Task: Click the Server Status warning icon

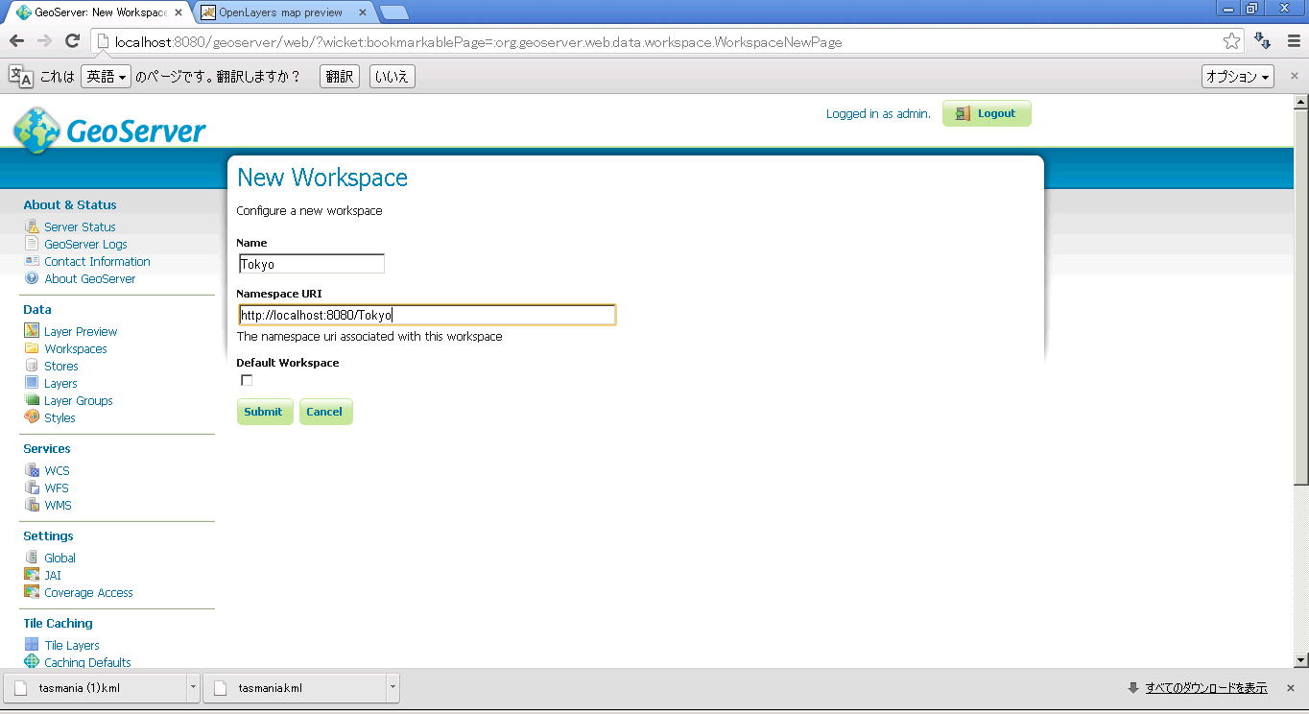Action: 32,227
